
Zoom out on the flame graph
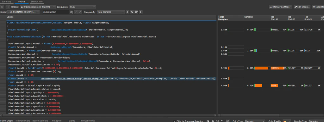(218, 121)
